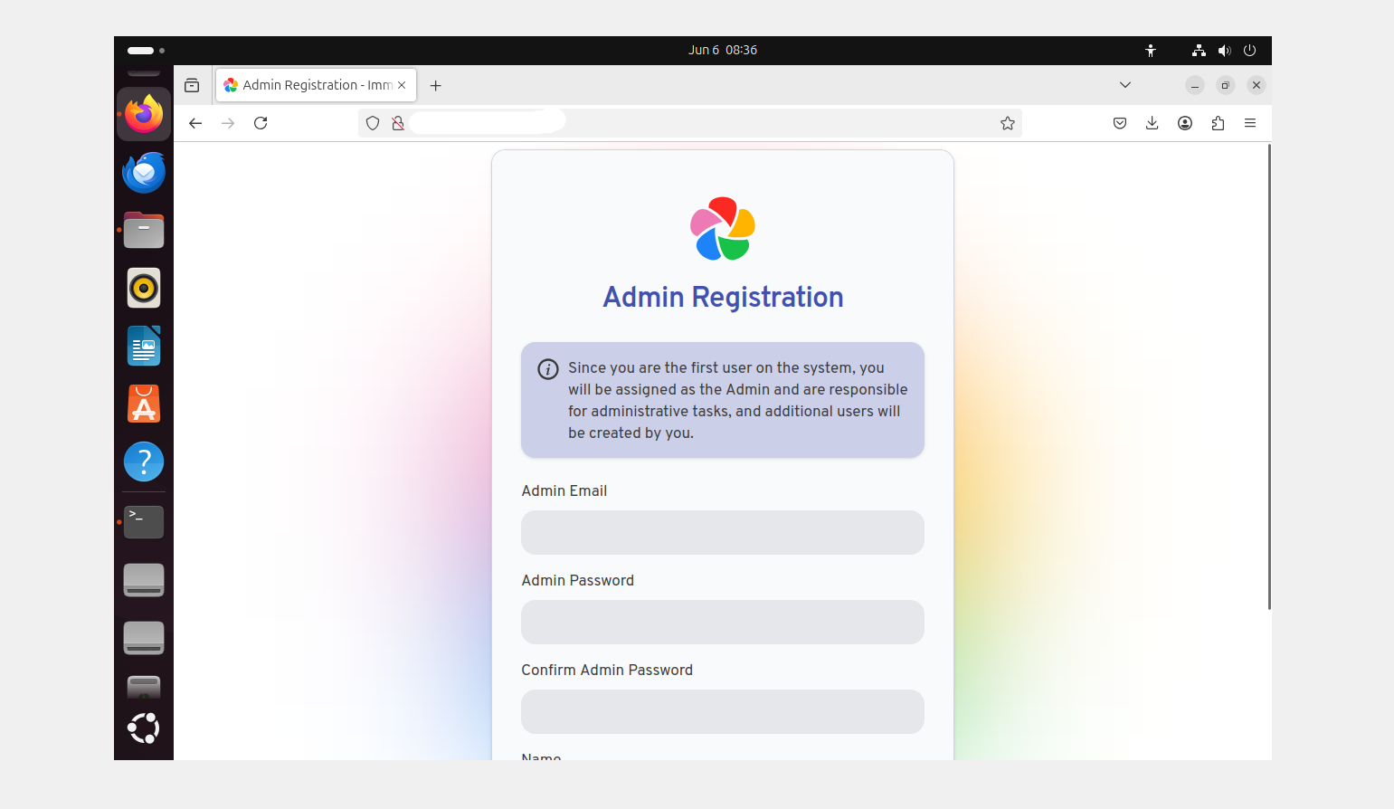The image size is (1394, 809).
Task: Launch Thunderbird mail from the dock
Action: tap(144, 172)
